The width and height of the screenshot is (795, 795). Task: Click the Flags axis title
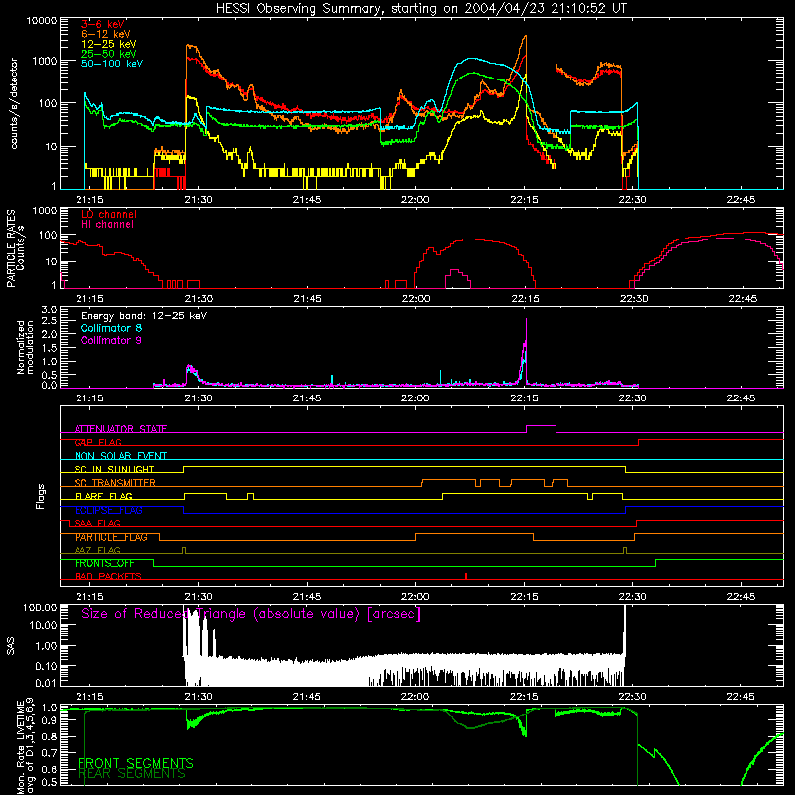click(41, 496)
